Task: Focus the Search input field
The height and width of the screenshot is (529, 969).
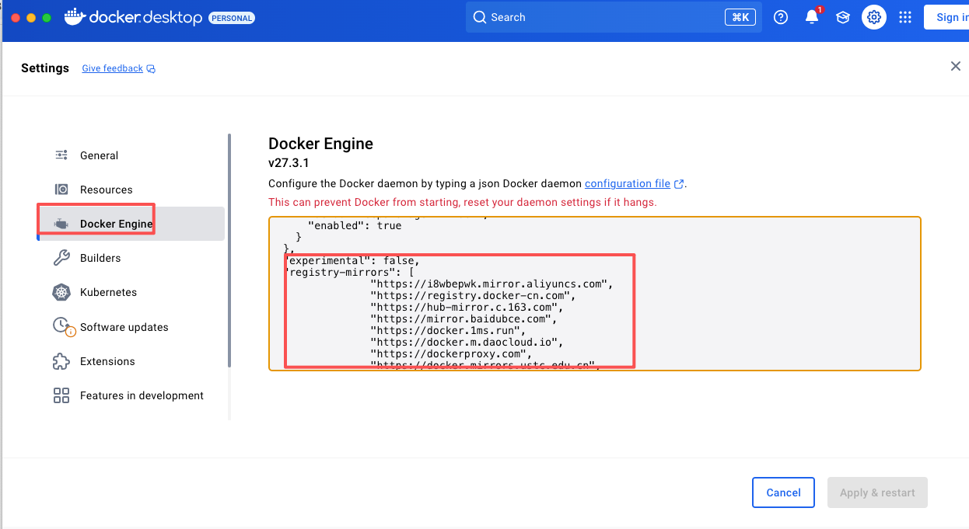Action: [614, 17]
